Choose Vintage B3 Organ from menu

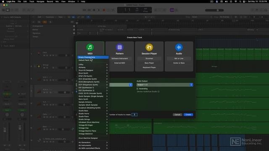(x=93, y=125)
